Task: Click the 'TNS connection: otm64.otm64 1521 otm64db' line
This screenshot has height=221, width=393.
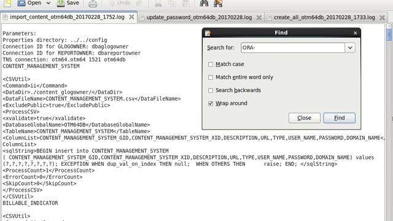Action: point(64,60)
